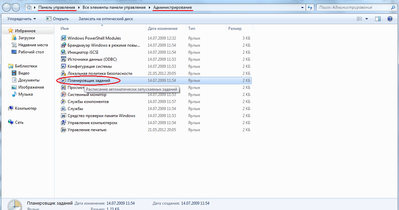Open the Видео library

24,73
